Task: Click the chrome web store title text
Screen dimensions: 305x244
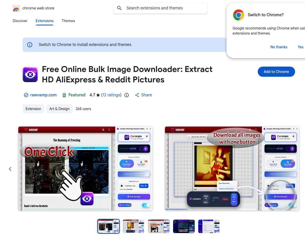Action: (x=38, y=8)
